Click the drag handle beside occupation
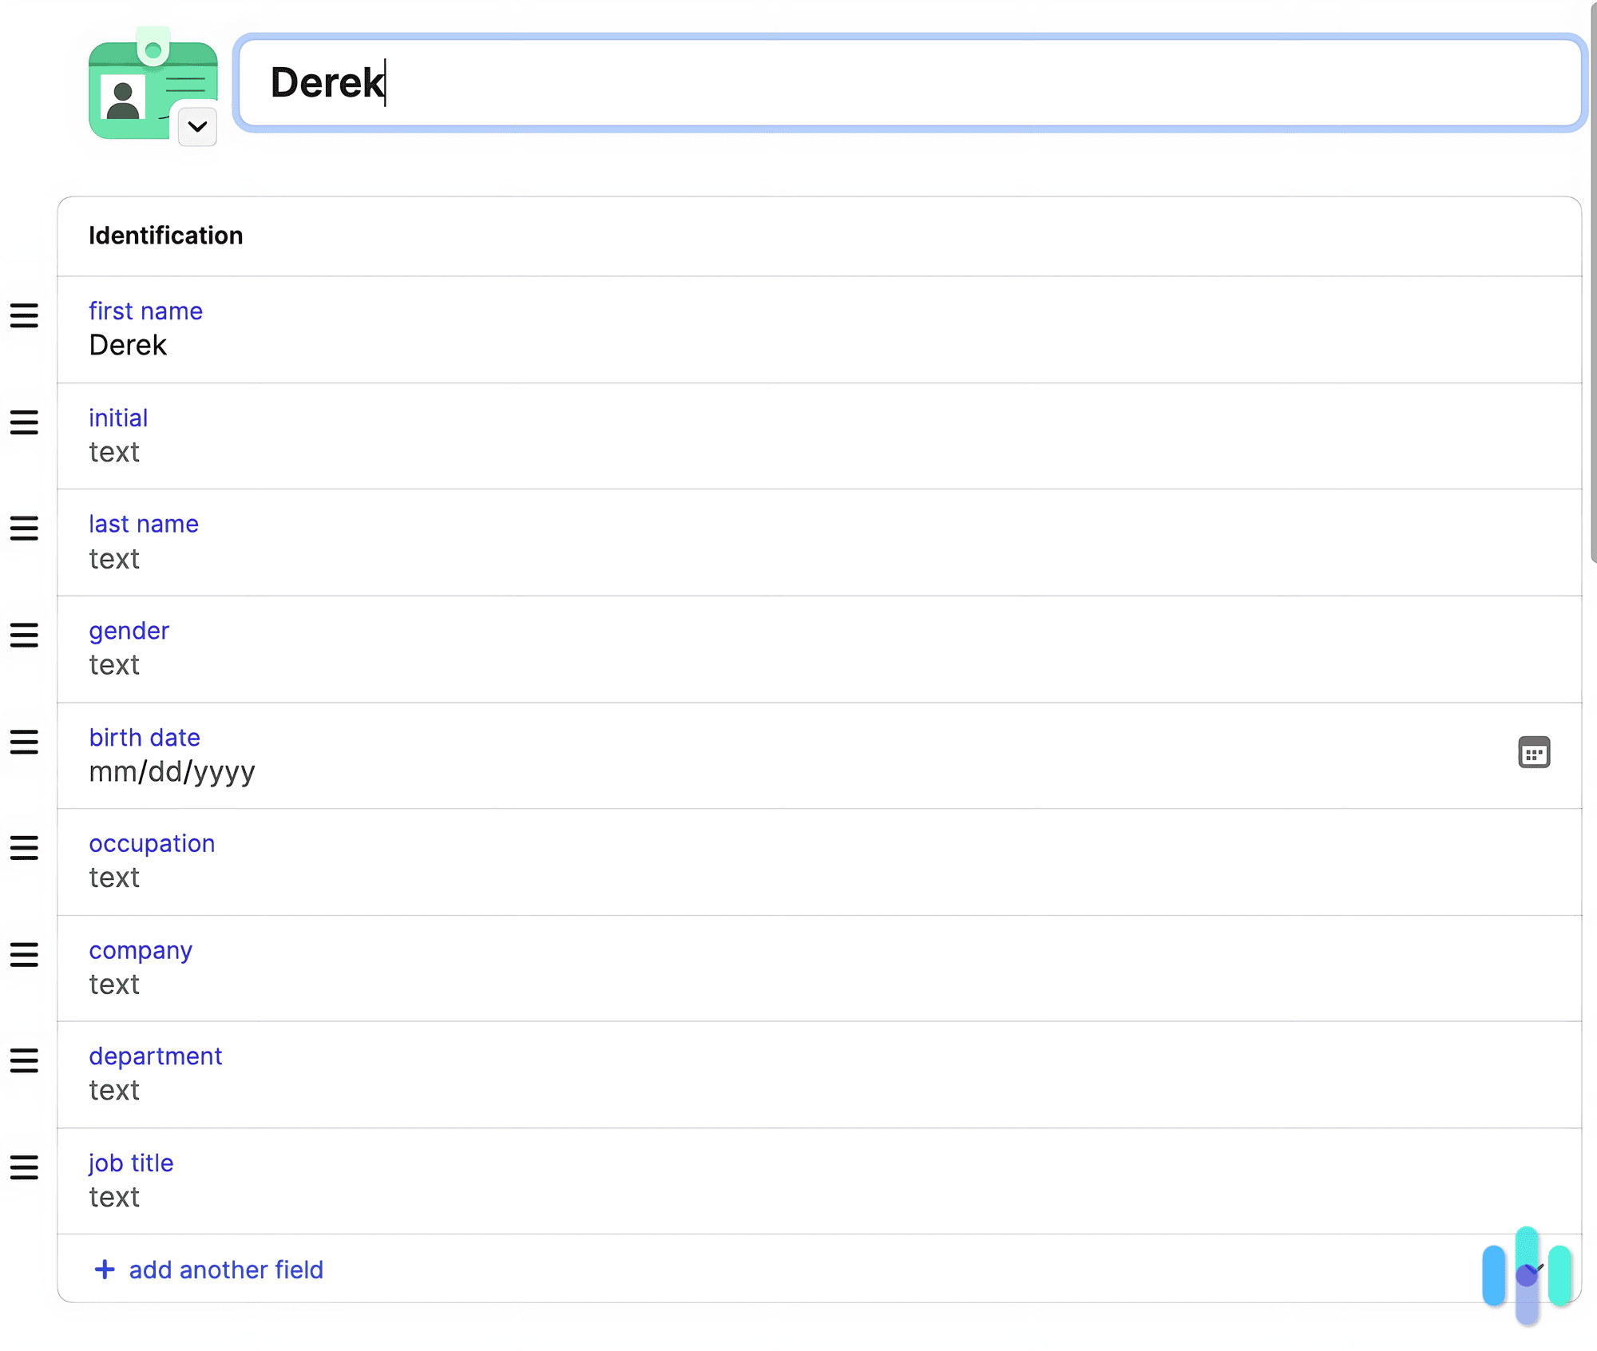The image size is (1597, 1351). click(x=24, y=848)
